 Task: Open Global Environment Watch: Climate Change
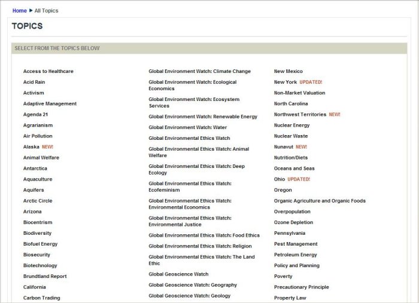(x=199, y=71)
